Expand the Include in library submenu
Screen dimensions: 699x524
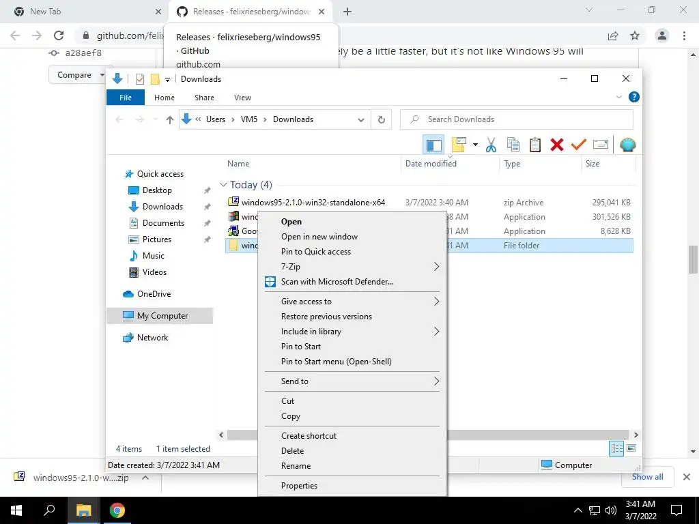(x=352, y=332)
